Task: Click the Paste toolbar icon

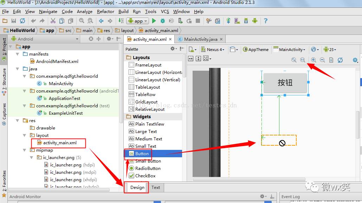Action: [70, 21]
